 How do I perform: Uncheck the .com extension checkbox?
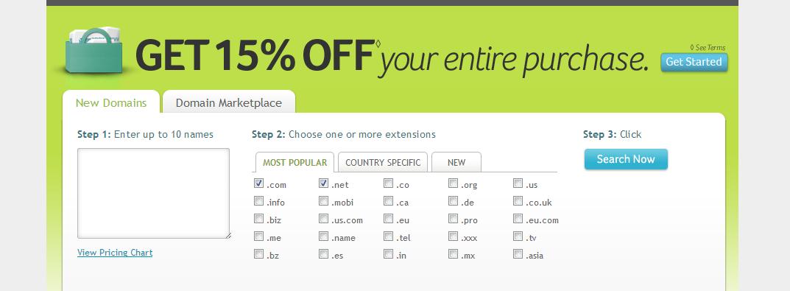pyautogui.click(x=258, y=183)
